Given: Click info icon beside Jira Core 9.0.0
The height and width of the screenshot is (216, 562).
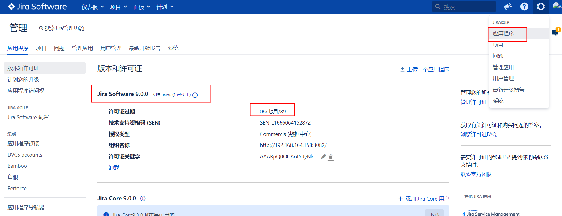Looking at the screenshot, I should 143,199.
